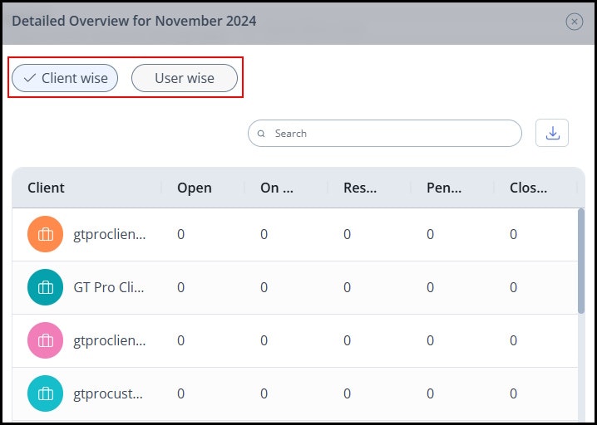Click the download export icon

pyautogui.click(x=552, y=133)
